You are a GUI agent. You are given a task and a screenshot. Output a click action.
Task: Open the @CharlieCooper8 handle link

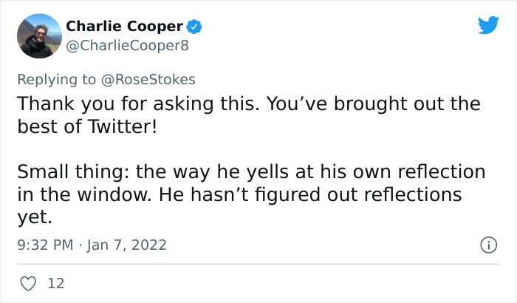click(128, 45)
